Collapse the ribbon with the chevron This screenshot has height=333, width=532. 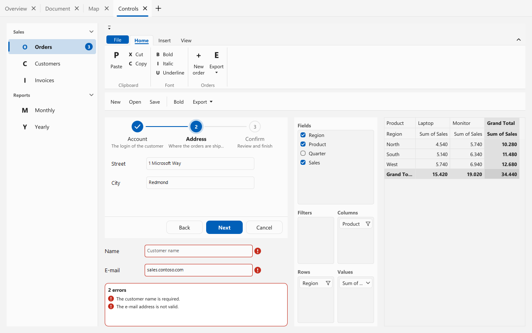point(519,40)
